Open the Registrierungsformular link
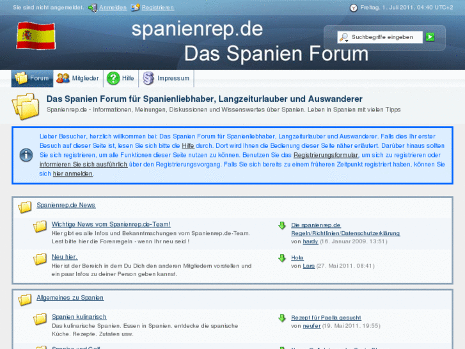Image resolution: width=465 pixels, height=349 pixels. (326, 155)
